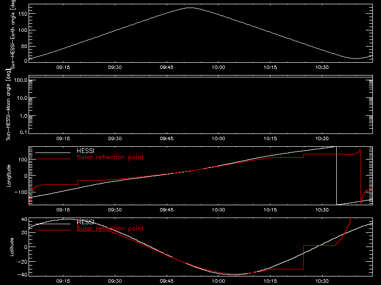The width and height of the screenshot is (381, 285).
Task: Click the Latitude axis label
Action: tap(11, 247)
